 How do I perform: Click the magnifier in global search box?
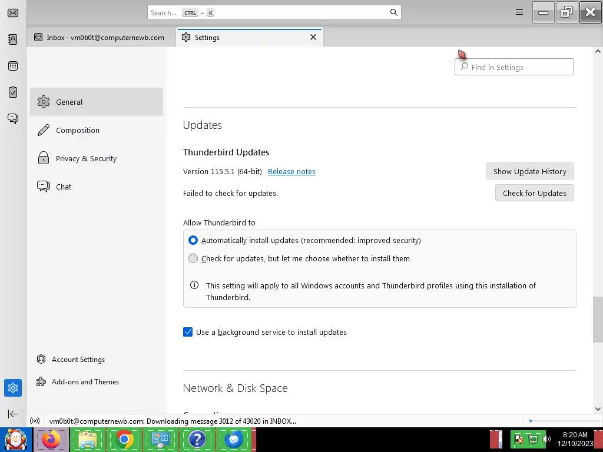coord(394,12)
